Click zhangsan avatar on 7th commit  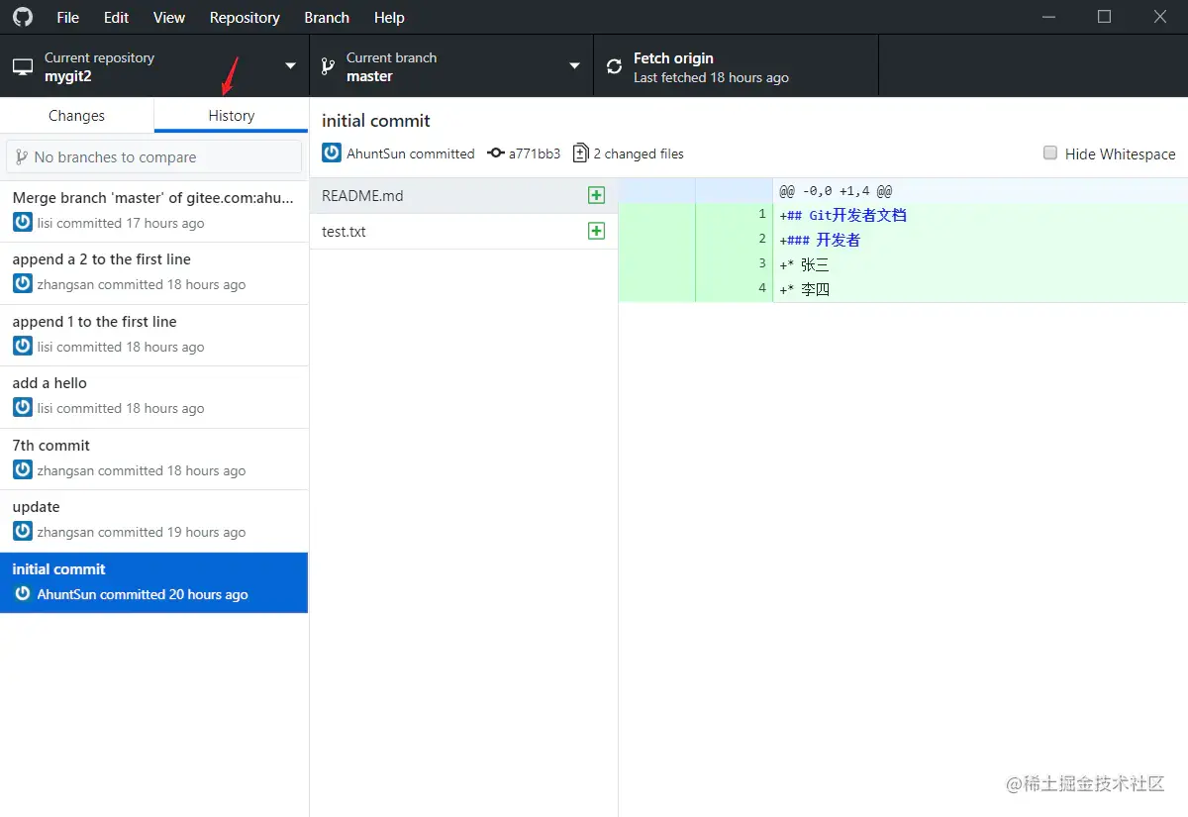[x=23, y=470]
